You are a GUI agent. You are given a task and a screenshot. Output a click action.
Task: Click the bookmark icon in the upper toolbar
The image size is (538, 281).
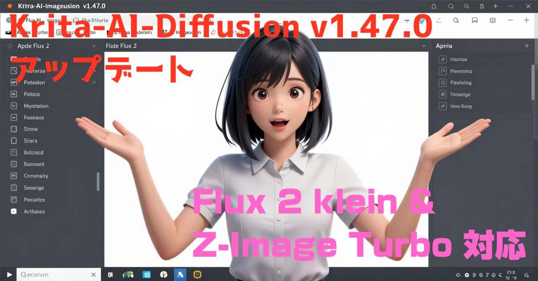click(475, 21)
